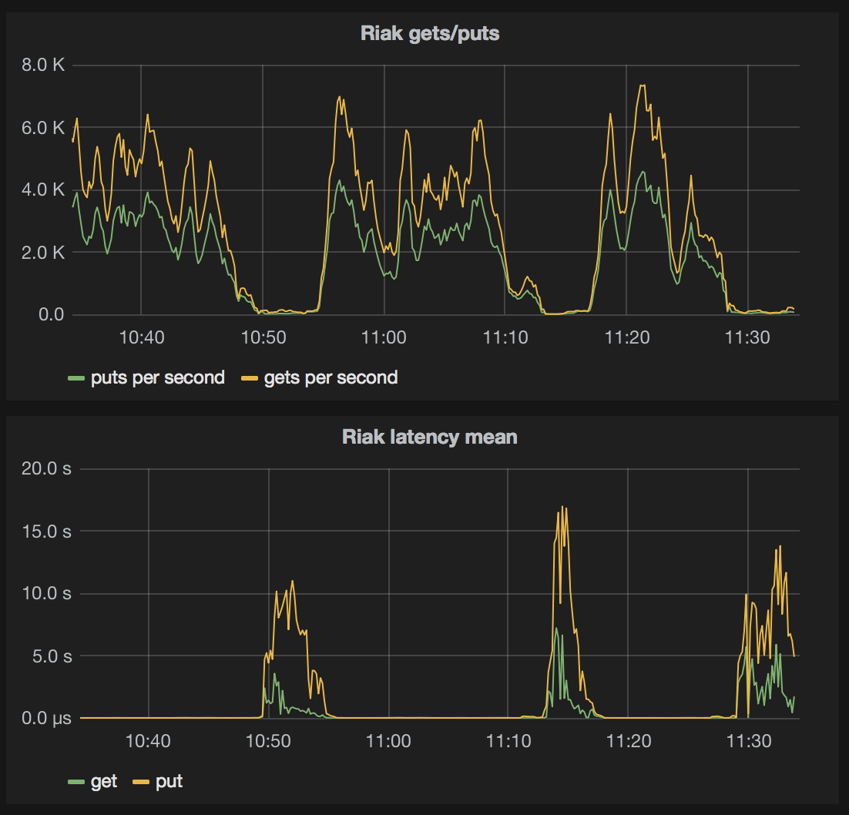Click the 15.0 s y-axis label

pos(46,532)
